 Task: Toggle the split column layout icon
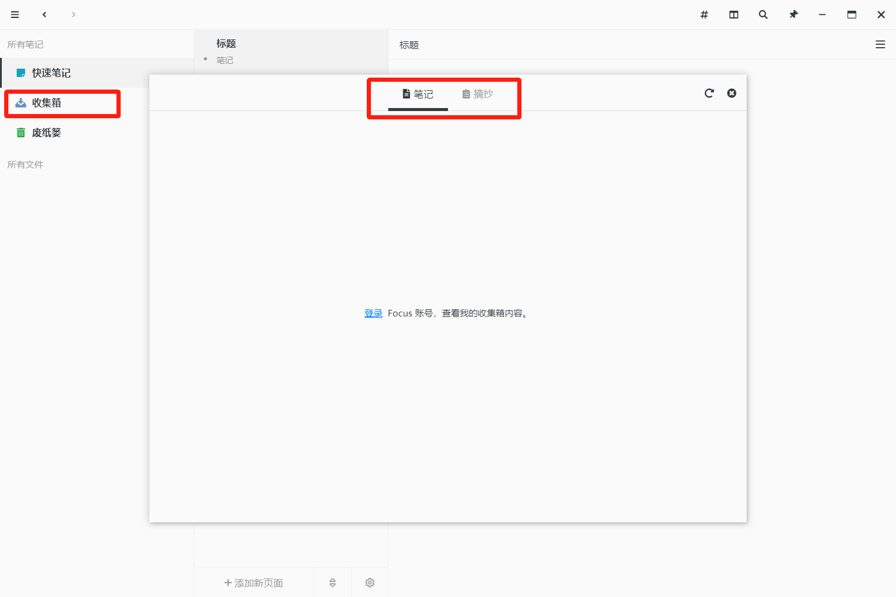click(x=734, y=14)
